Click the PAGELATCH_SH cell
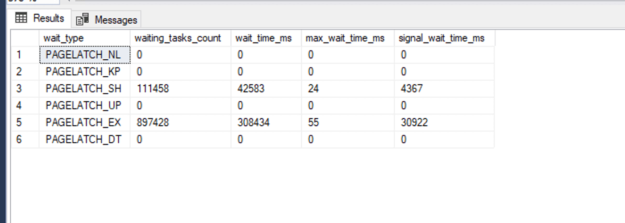Screen dimensions: 625x223 pyautogui.click(x=85, y=89)
